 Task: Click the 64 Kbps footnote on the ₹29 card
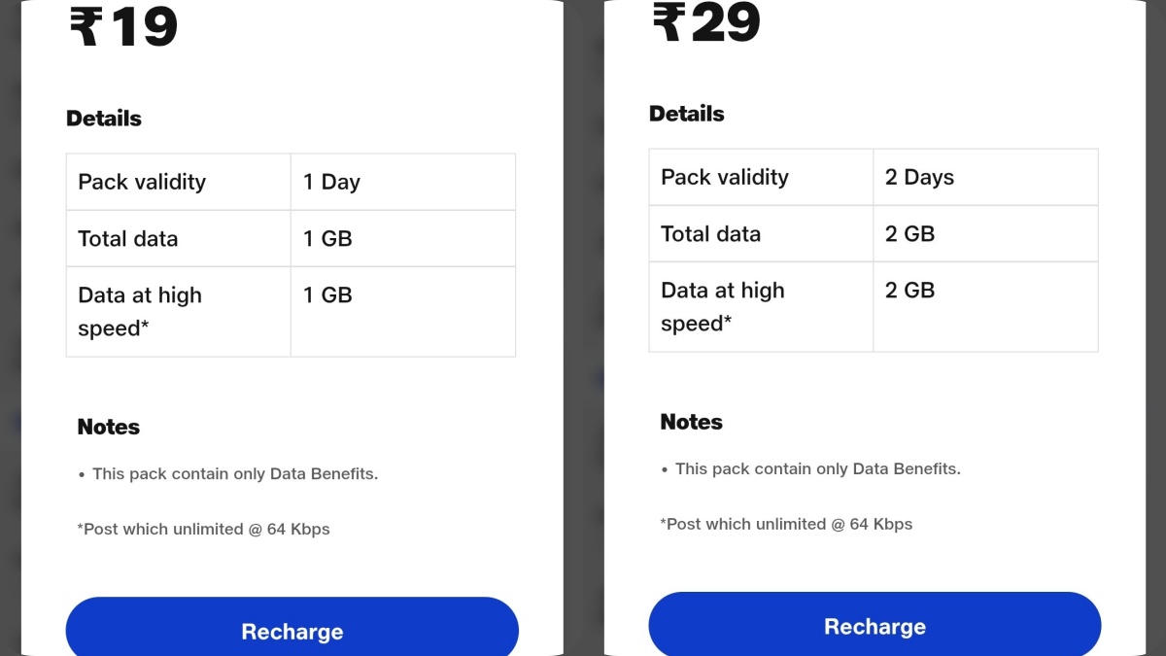tap(787, 524)
